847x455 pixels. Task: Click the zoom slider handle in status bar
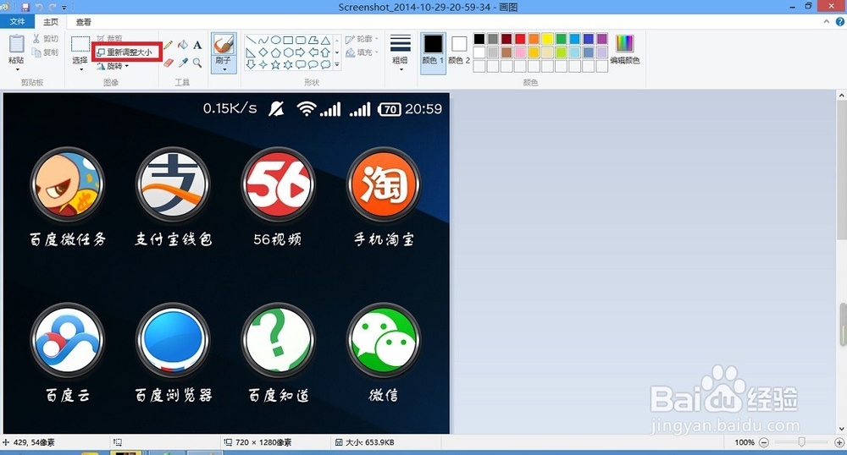[x=801, y=442]
